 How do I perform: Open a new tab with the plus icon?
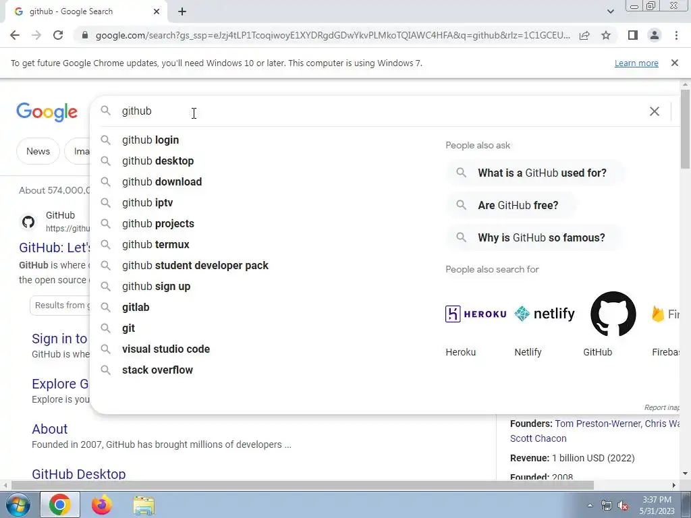coord(182,12)
